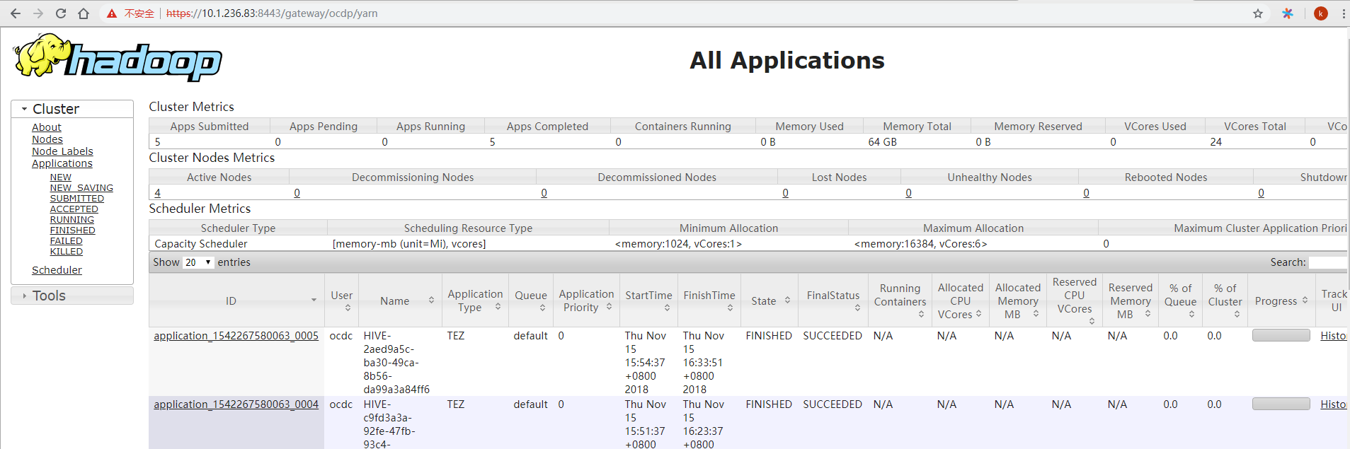Click the applications Search input field
This screenshot has width=1350, height=449.
tap(1328, 262)
